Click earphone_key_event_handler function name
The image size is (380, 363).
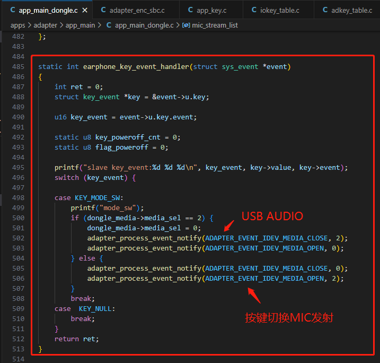tap(136, 67)
